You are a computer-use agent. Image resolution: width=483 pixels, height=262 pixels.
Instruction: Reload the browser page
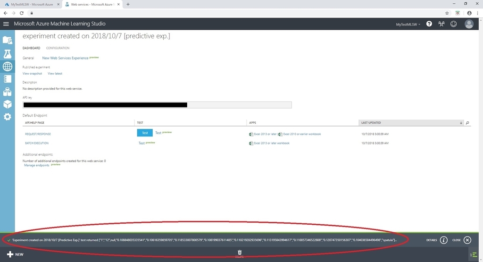[x=22, y=13]
